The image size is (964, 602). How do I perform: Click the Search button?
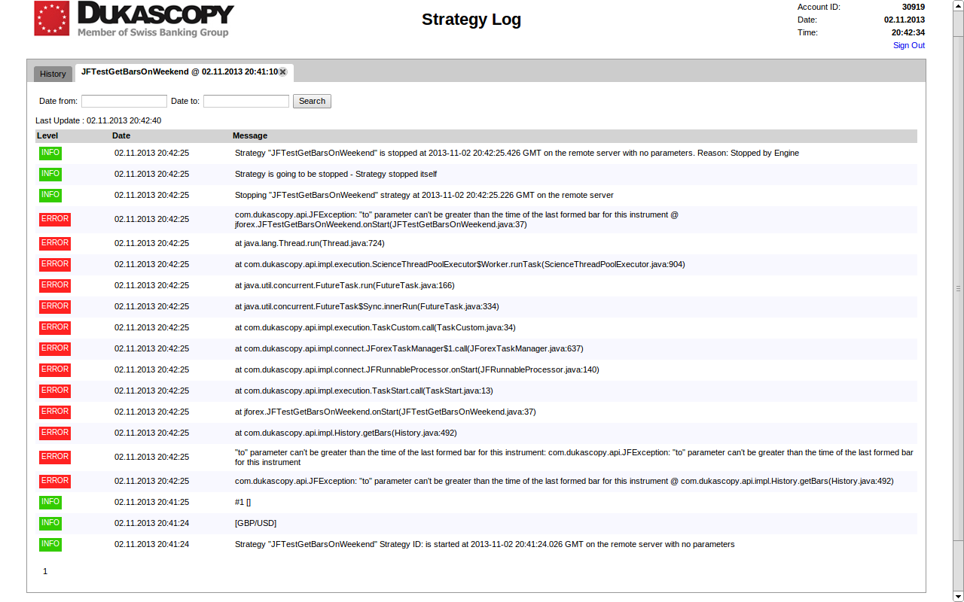tap(312, 101)
